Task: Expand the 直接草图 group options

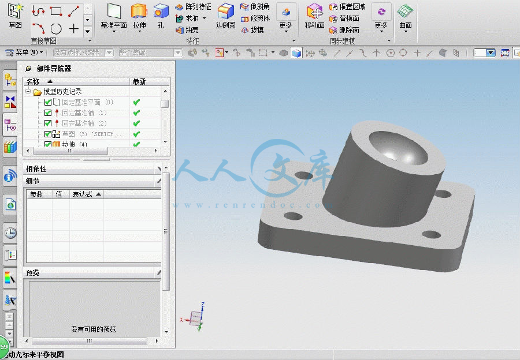Action: 90,41
